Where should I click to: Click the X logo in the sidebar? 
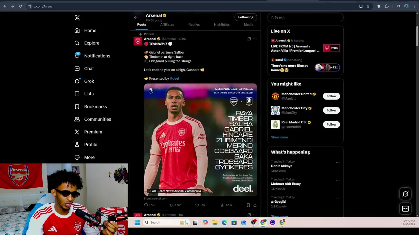77,18
